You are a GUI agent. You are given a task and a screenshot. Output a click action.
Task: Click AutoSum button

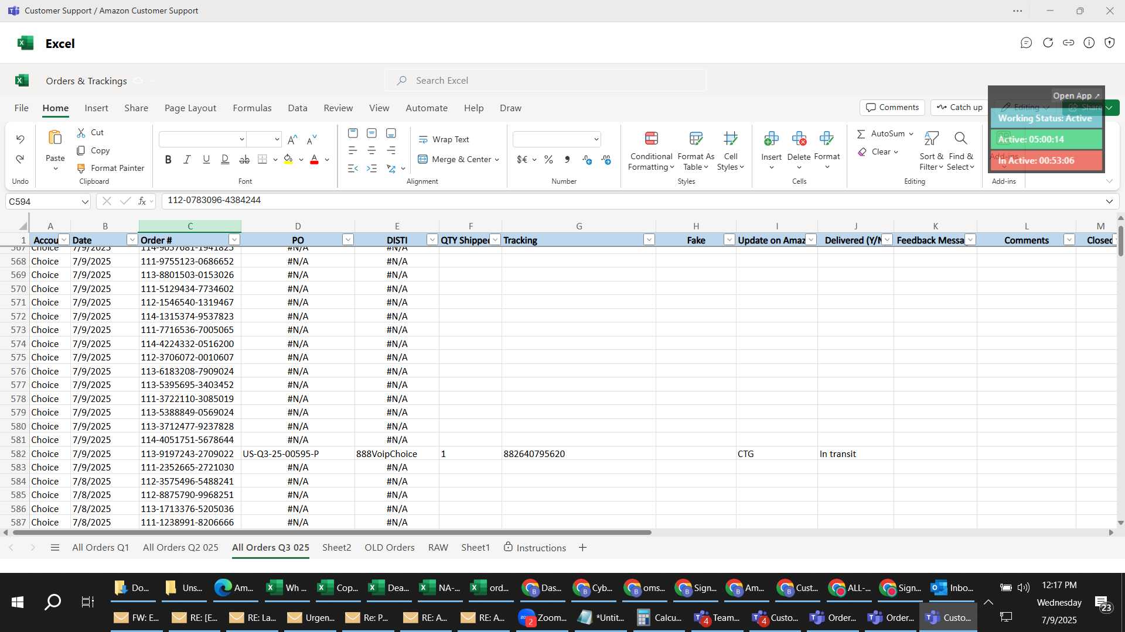(881, 133)
